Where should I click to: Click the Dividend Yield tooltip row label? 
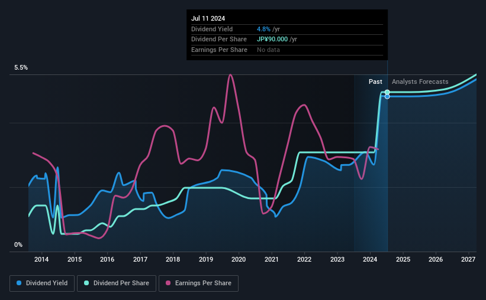[212, 29]
